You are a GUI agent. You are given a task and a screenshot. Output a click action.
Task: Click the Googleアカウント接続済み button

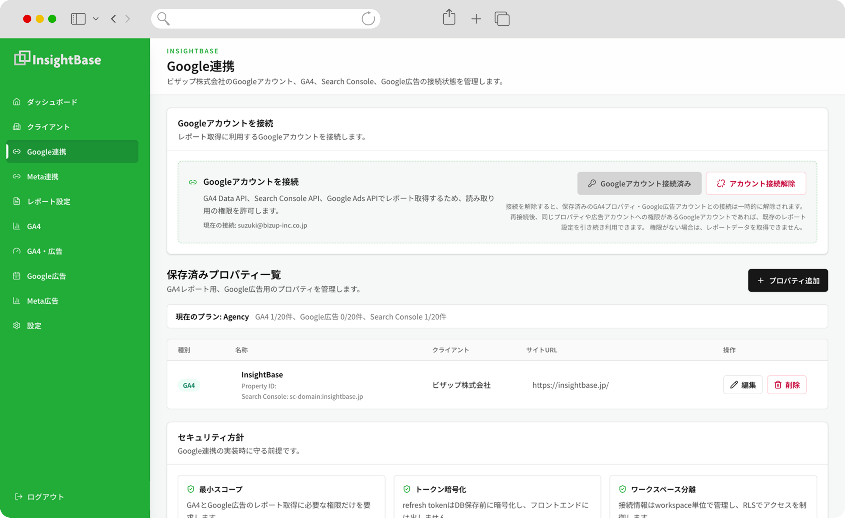tap(639, 183)
